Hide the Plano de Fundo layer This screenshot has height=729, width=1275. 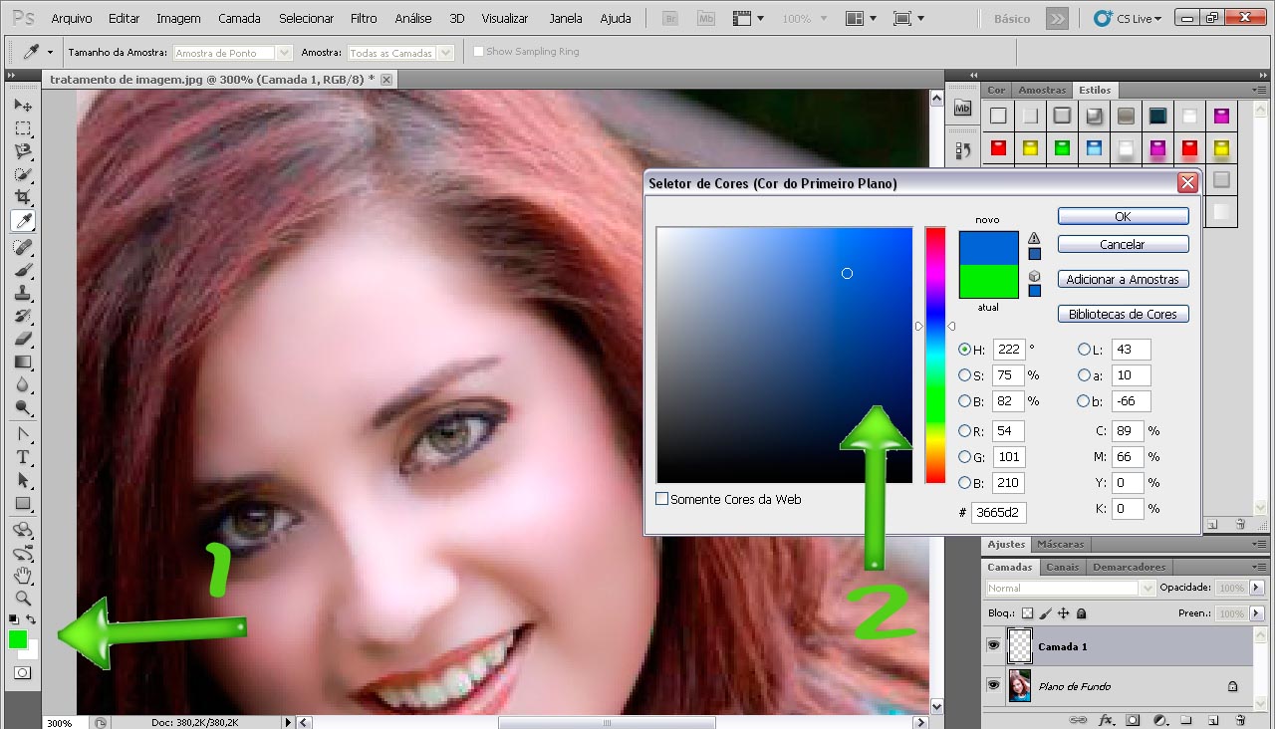[993, 686]
